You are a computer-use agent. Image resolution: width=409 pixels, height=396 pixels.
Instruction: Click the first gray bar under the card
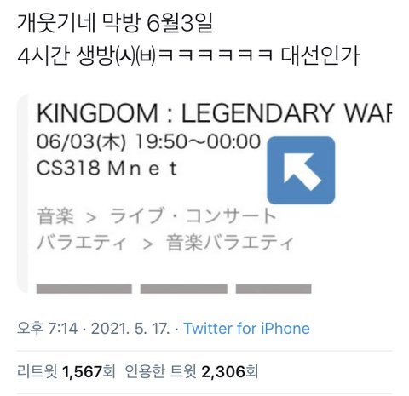pyautogui.click(x=84, y=289)
